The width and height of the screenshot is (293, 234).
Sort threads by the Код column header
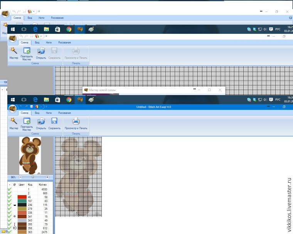click(x=30, y=184)
